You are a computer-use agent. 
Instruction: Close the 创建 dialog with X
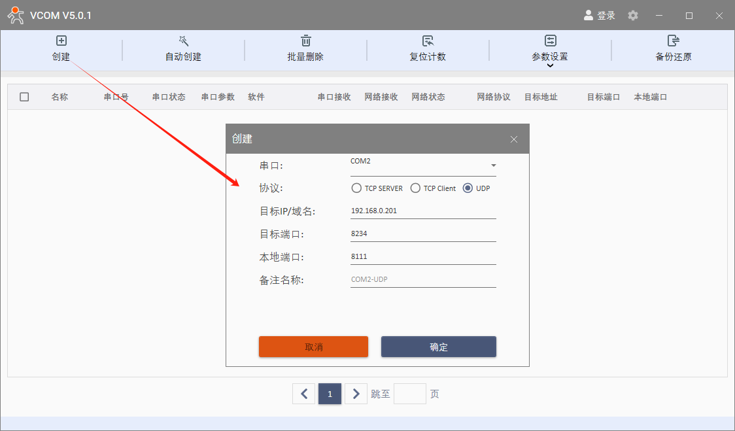tap(513, 139)
